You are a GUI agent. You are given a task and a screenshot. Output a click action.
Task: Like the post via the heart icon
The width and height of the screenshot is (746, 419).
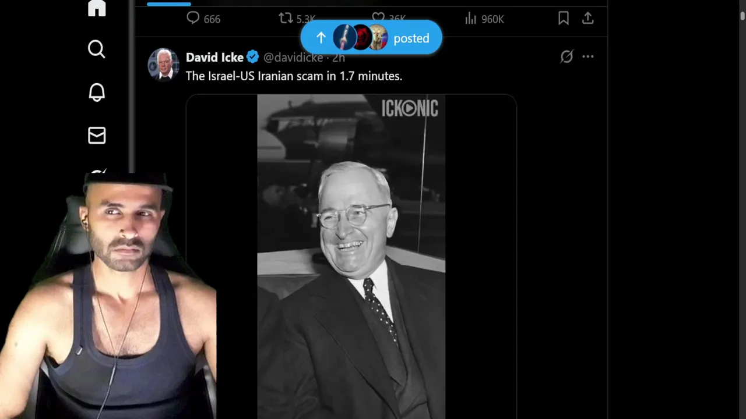(378, 19)
